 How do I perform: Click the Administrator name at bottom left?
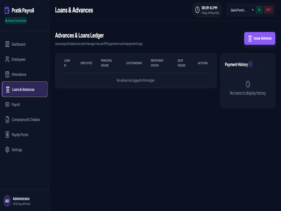(x=21, y=199)
